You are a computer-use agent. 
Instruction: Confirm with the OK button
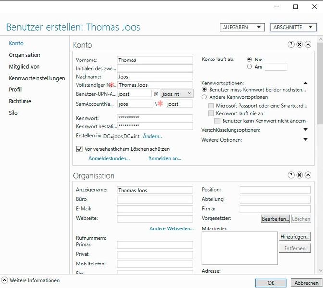click(271, 283)
